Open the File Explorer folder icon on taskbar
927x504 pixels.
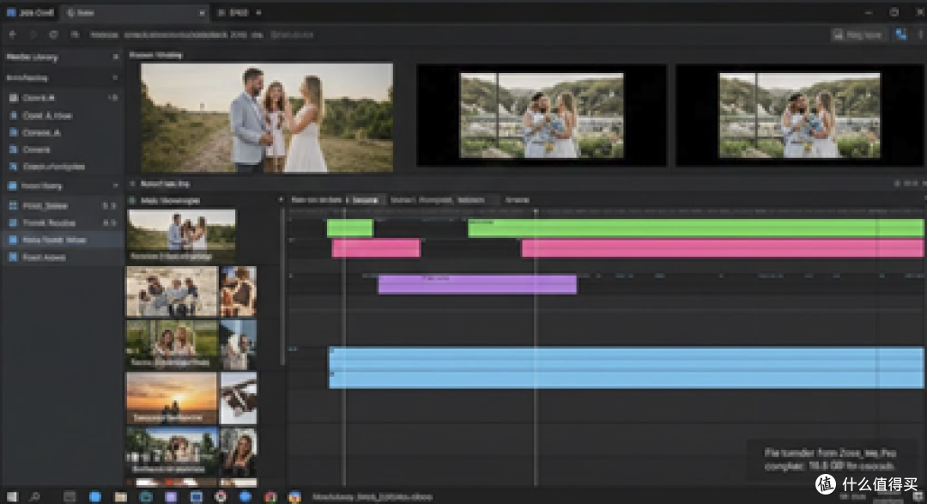(121, 496)
